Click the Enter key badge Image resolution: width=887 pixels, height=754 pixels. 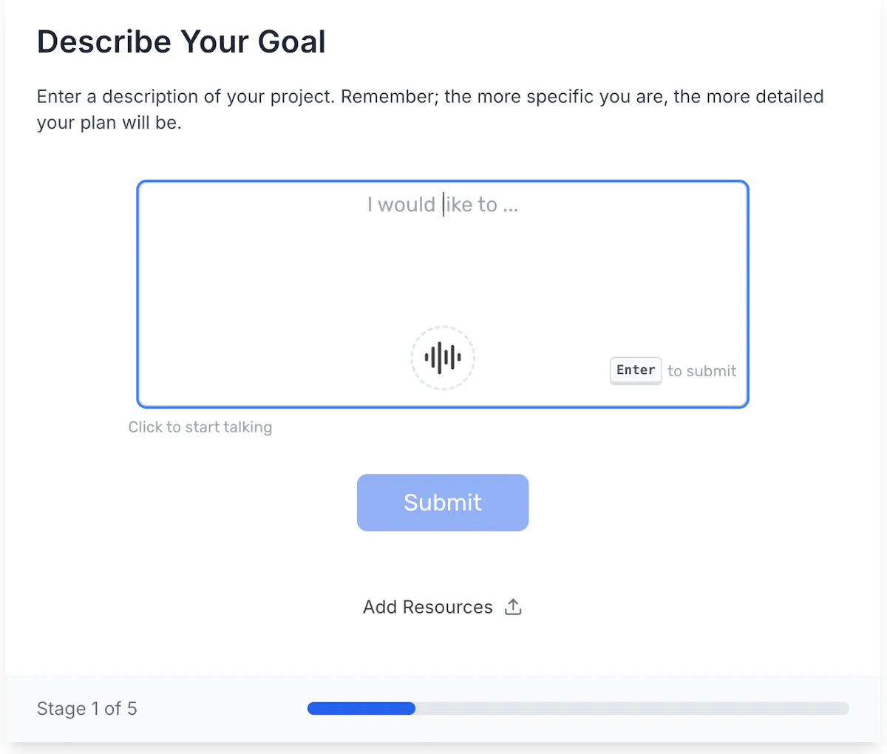(x=636, y=370)
